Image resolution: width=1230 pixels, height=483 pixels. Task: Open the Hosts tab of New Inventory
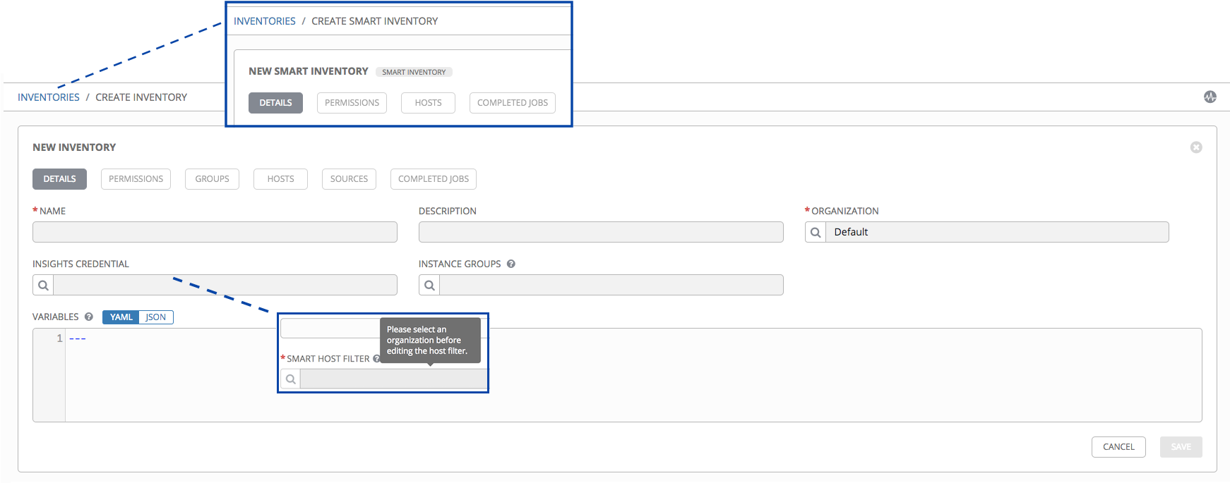click(280, 179)
